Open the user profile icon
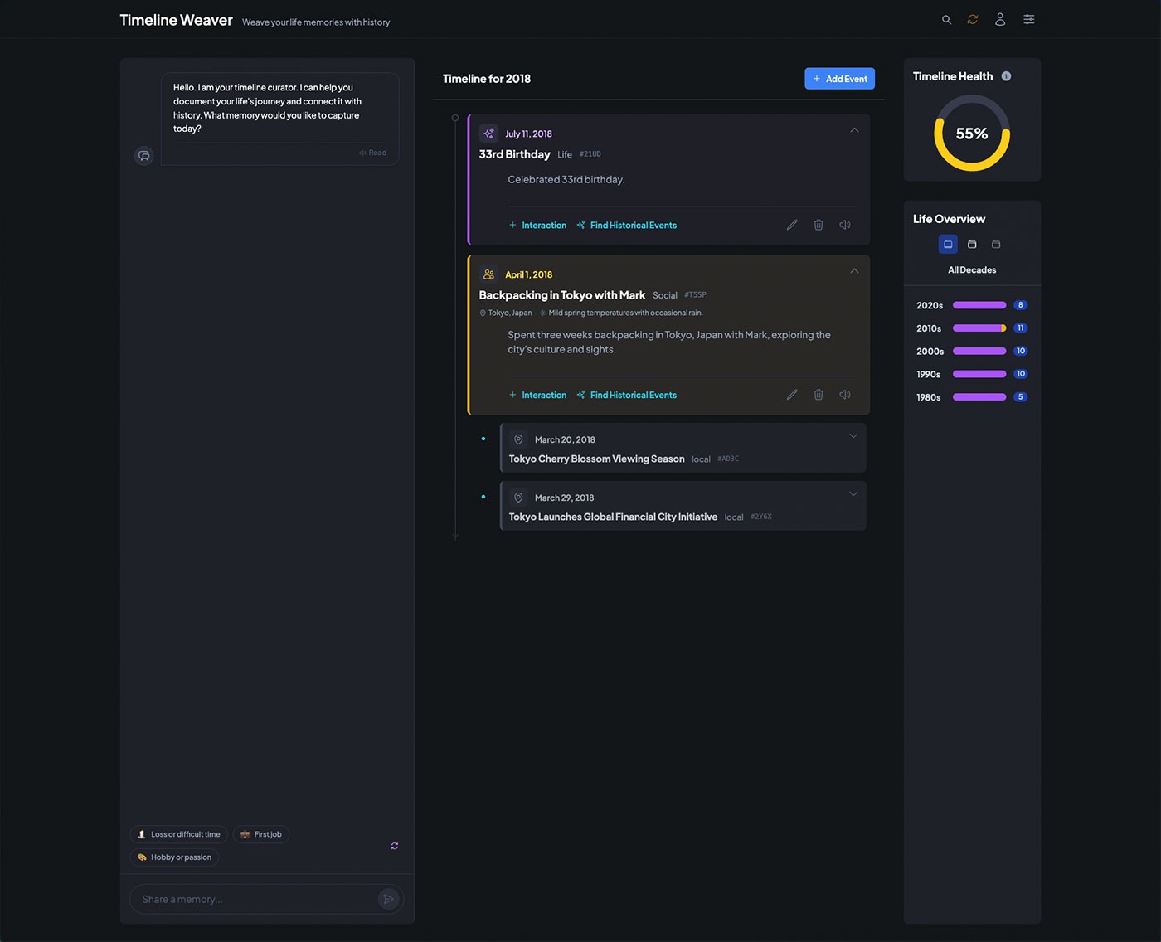1161x942 pixels. tap(1000, 19)
